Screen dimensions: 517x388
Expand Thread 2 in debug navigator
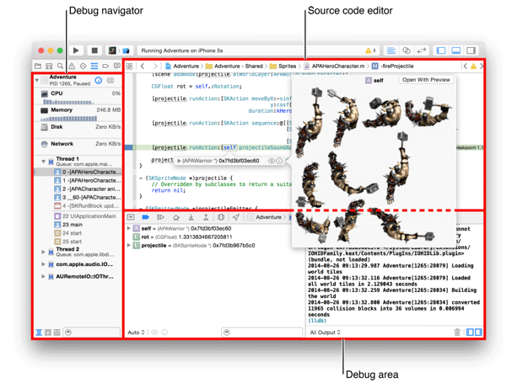(x=43, y=252)
